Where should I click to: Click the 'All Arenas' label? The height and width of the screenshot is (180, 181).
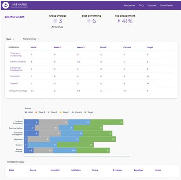tap(57, 27)
